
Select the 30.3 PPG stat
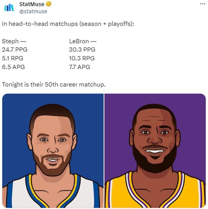coord(82,50)
